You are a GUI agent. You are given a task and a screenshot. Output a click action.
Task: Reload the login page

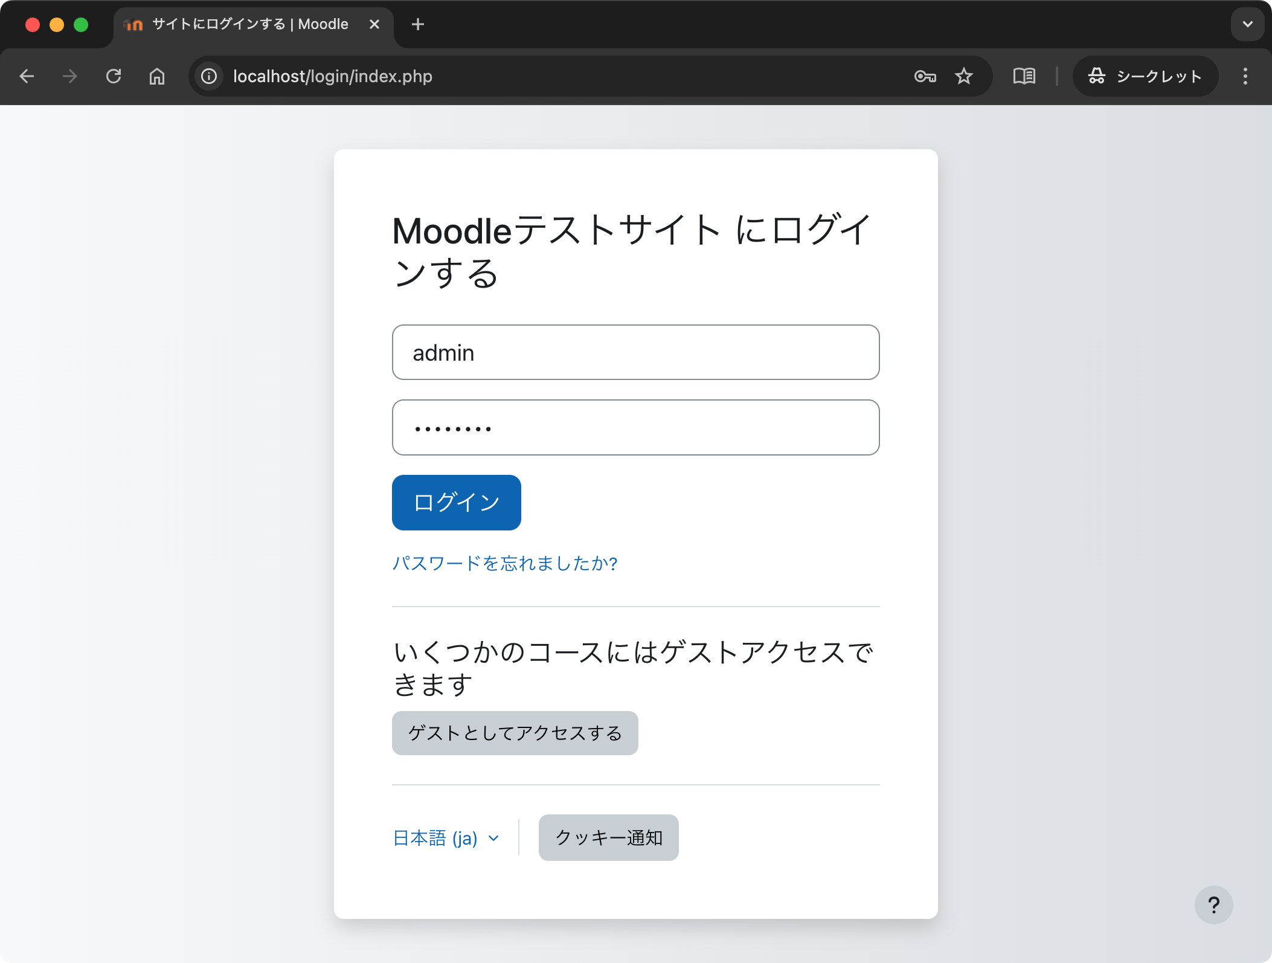(x=114, y=76)
